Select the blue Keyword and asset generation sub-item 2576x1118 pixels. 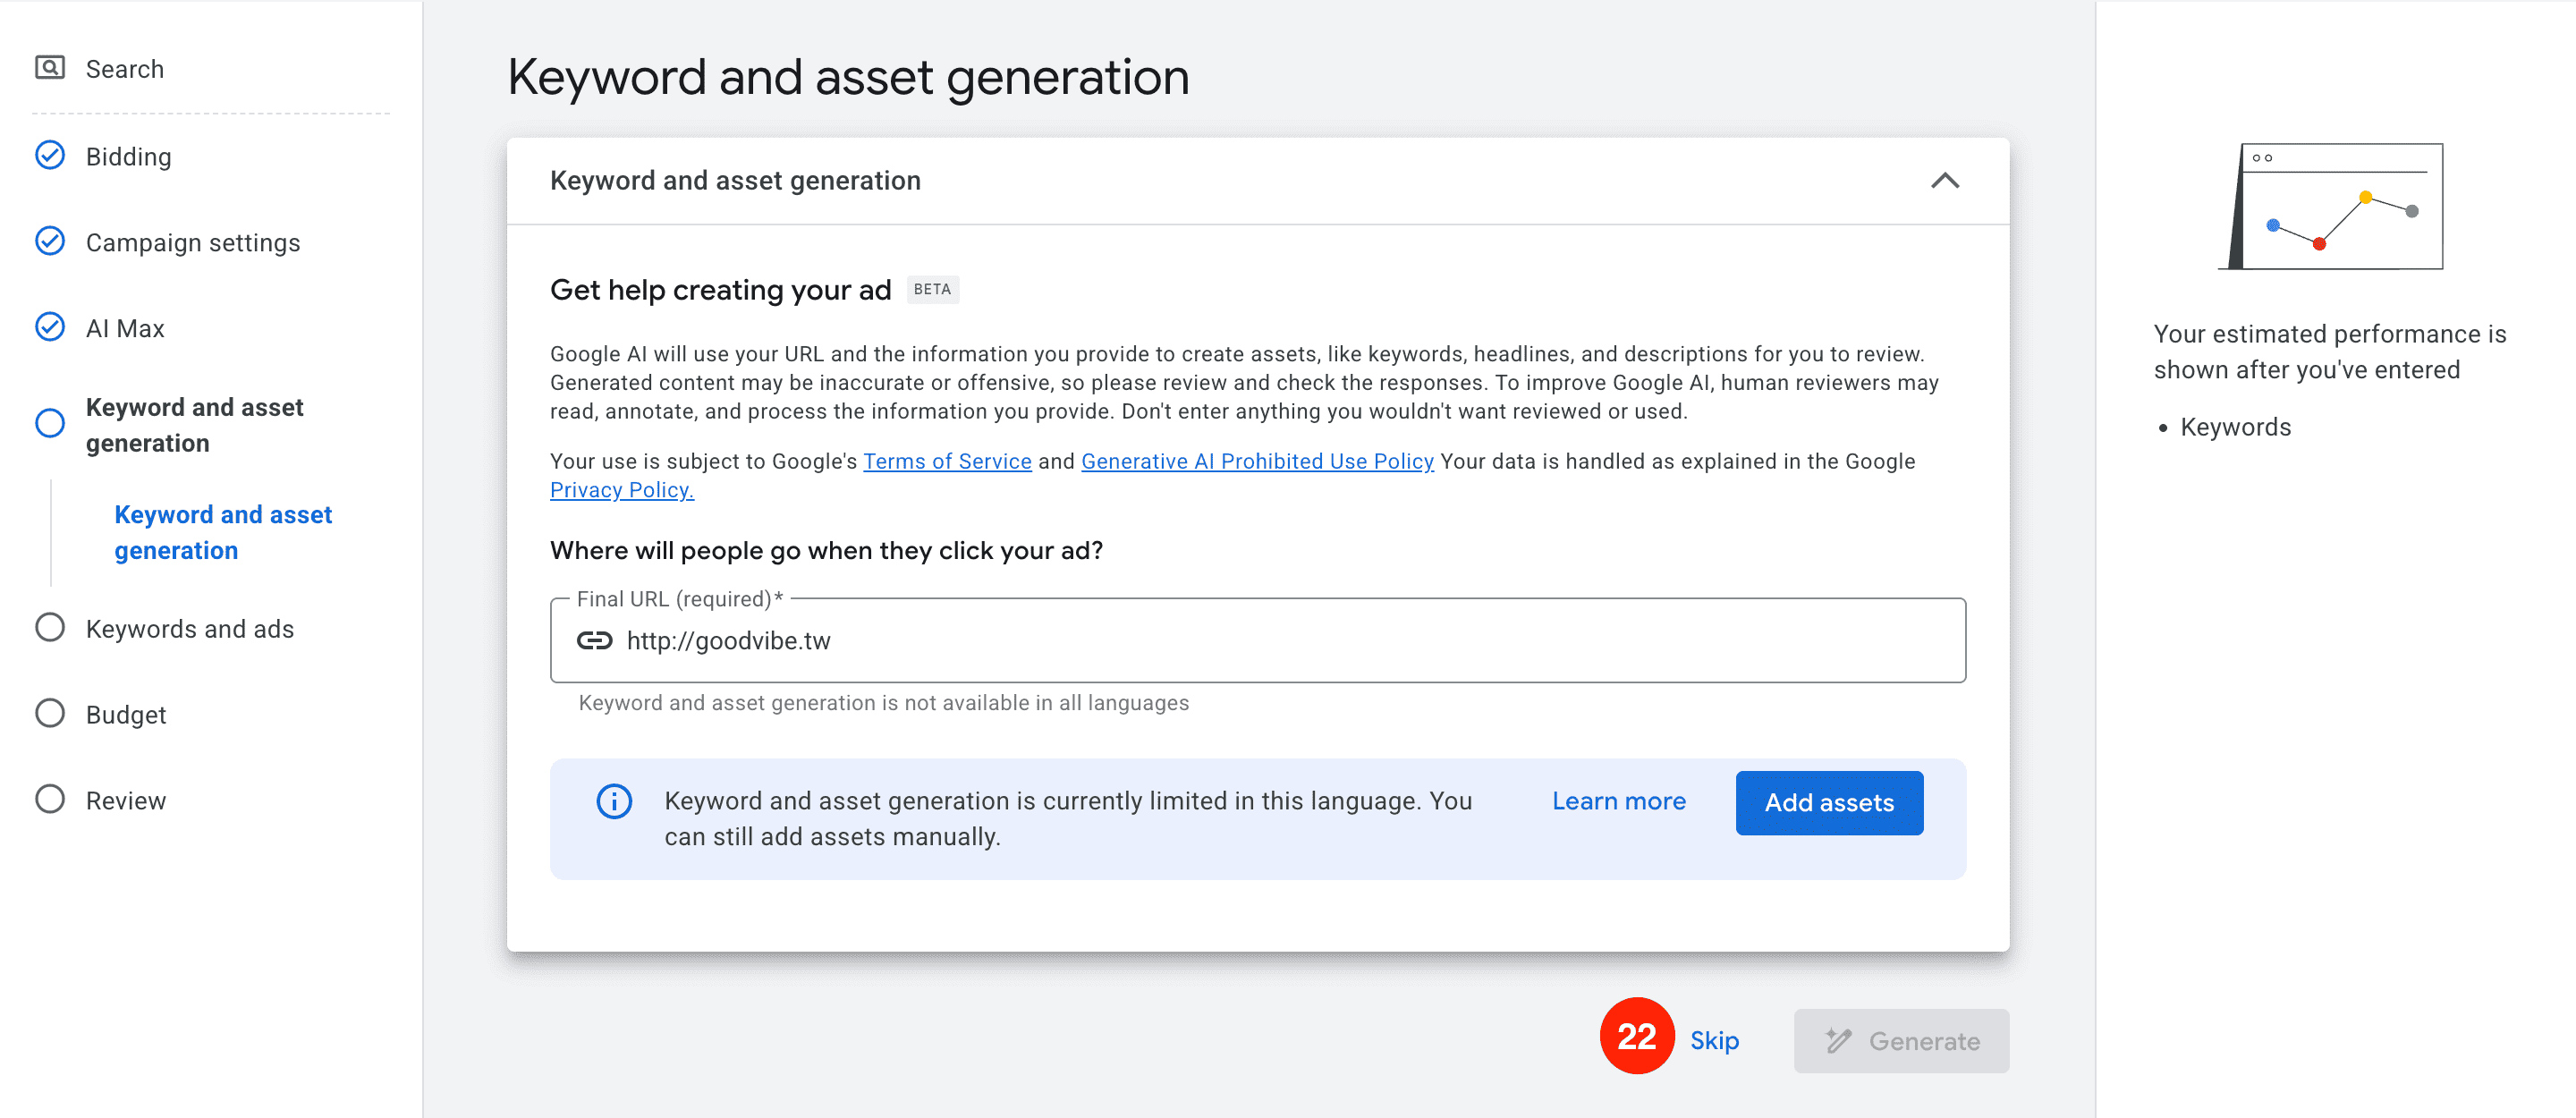223,532
